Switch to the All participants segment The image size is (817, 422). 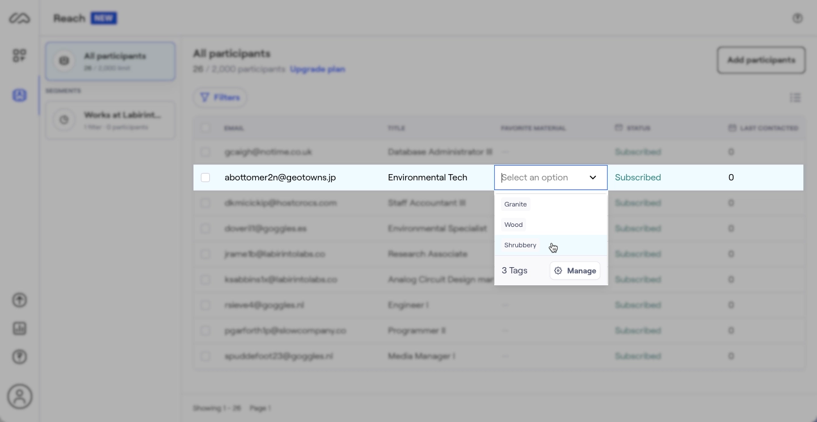click(x=110, y=61)
